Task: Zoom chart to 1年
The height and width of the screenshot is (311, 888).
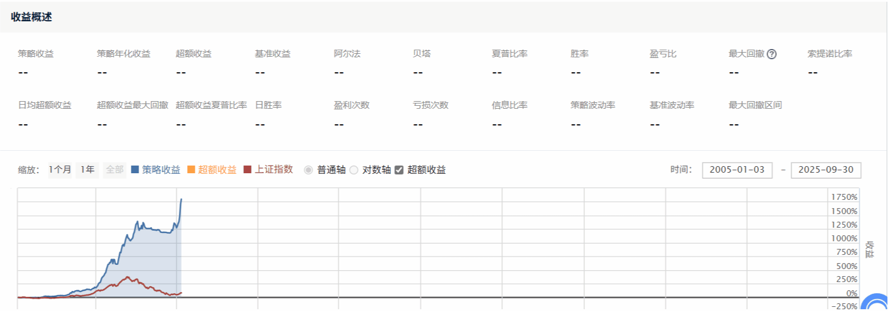Action: tap(87, 170)
